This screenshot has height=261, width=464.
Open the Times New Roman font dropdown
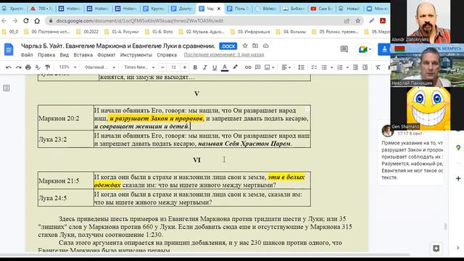click(x=139, y=67)
